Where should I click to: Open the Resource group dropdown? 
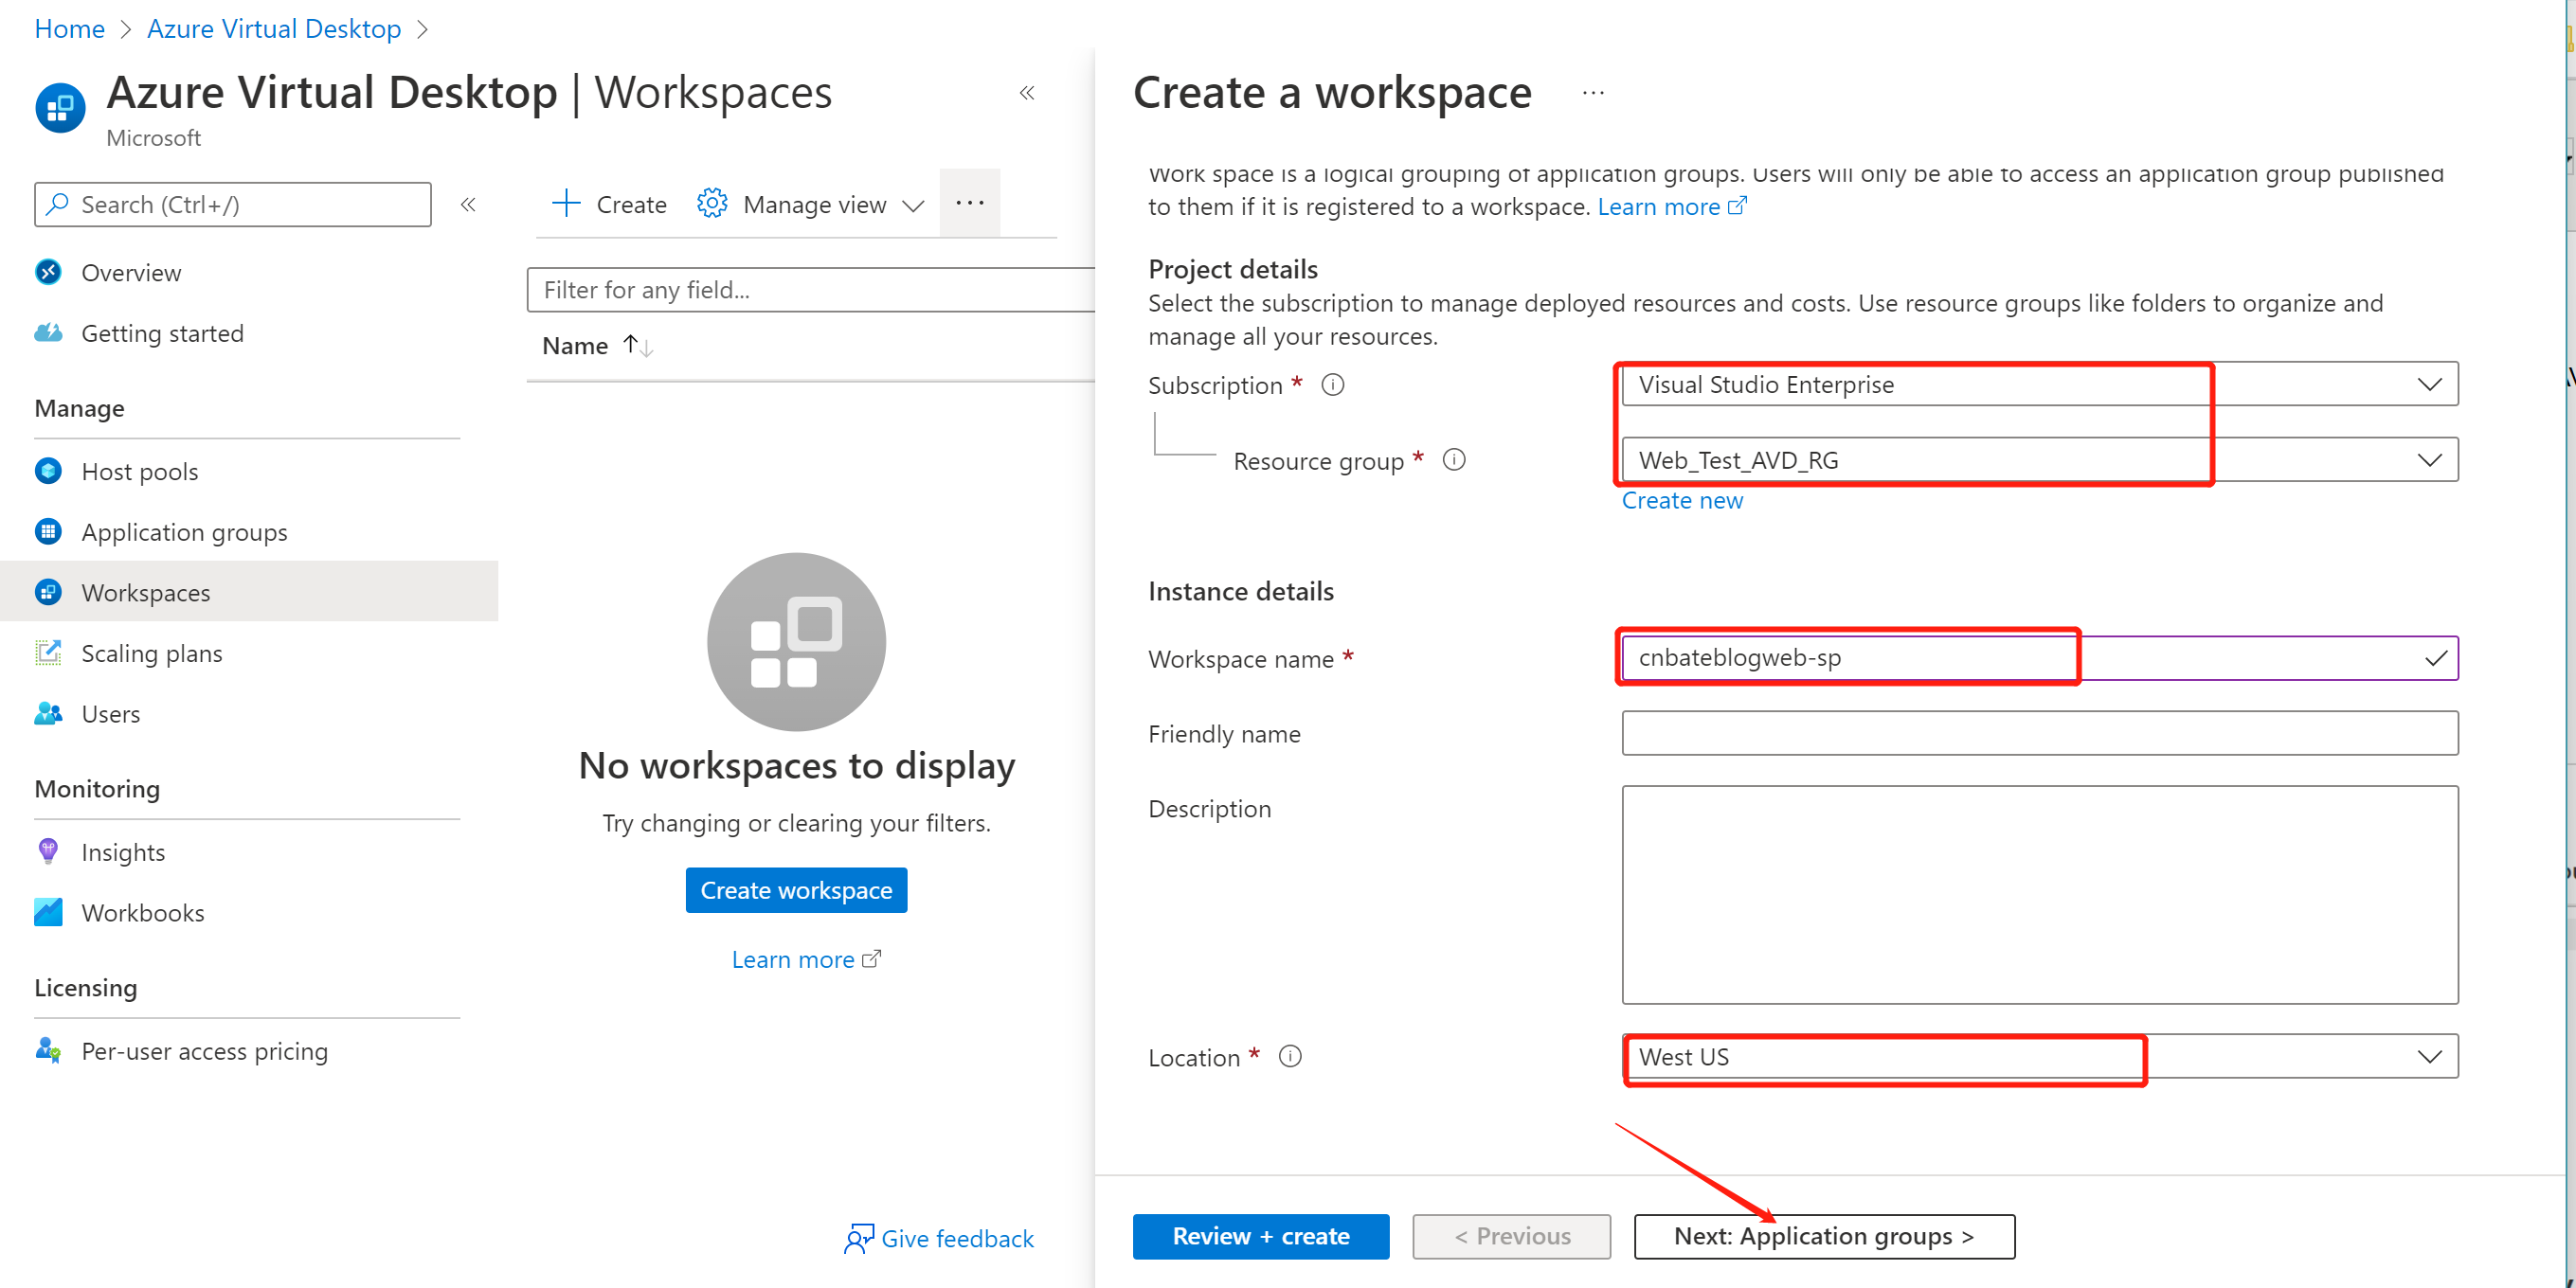[x=2040, y=460]
